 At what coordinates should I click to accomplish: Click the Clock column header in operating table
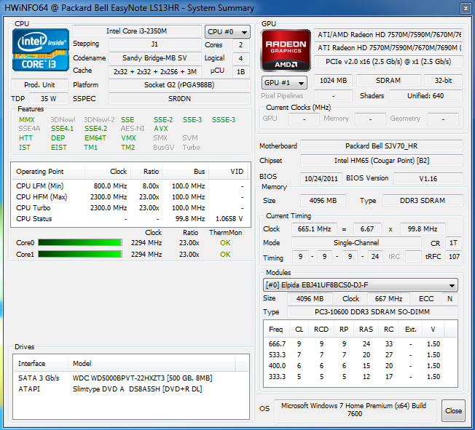(108, 172)
